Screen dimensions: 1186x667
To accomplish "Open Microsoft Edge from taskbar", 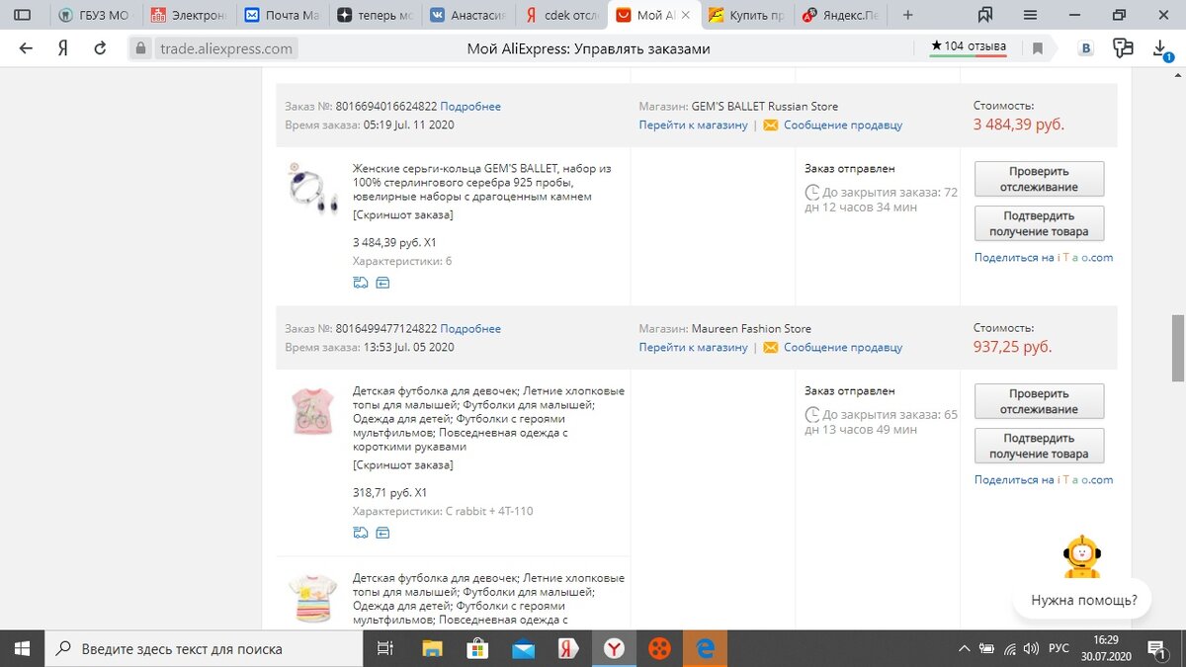I will 706,648.
